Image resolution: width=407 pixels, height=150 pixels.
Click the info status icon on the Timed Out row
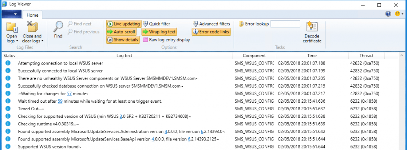pyautogui.click(x=8, y=108)
